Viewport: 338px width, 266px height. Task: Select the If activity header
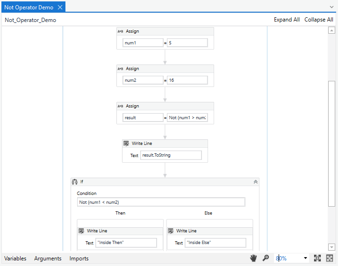pyautogui.click(x=165, y=182)
